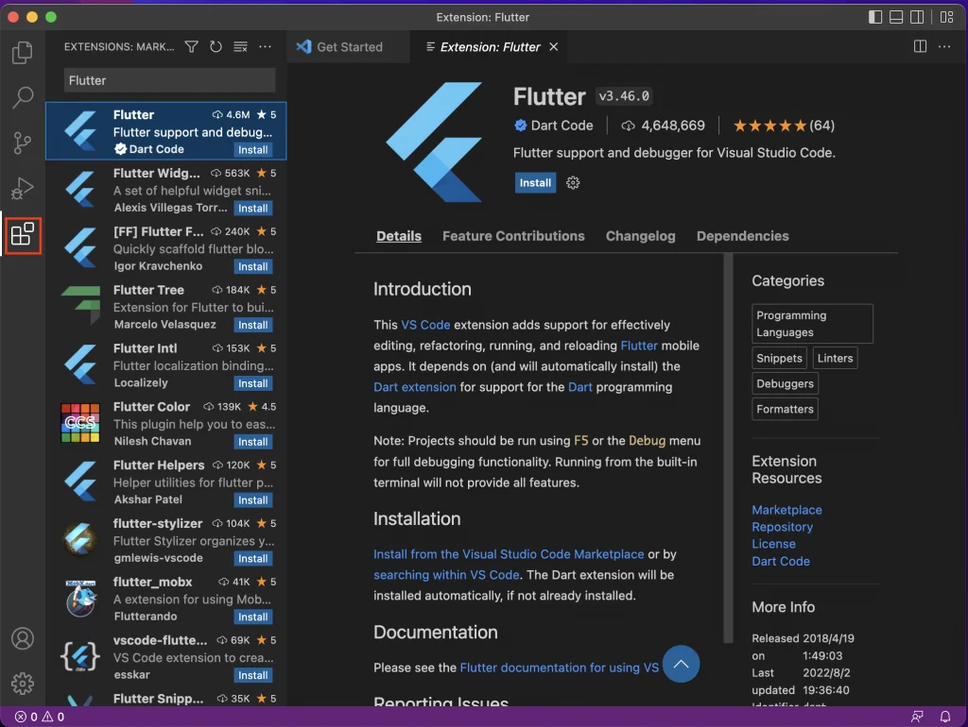Switch to the Get Started editor tab
968x727 pixels.
tap(349, 46)
